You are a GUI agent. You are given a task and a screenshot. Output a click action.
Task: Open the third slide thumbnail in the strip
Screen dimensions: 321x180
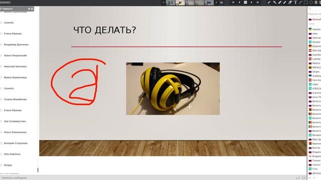190,2
